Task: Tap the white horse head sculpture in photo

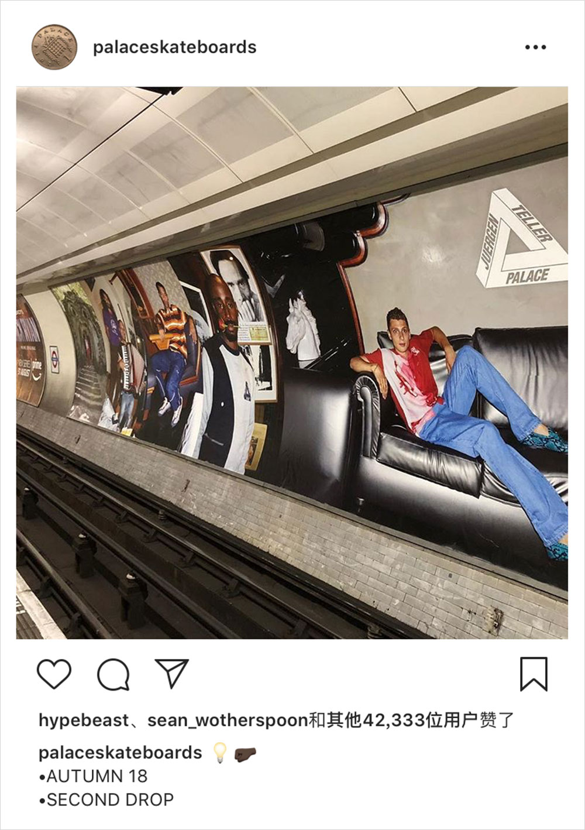Action: (x=303, y=330)
